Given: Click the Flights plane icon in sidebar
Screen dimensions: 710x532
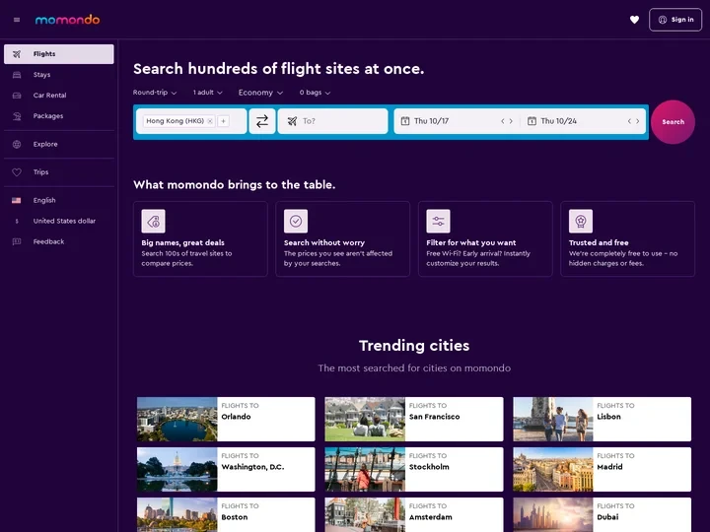Looking at the screenshot, I should point(17,54).
